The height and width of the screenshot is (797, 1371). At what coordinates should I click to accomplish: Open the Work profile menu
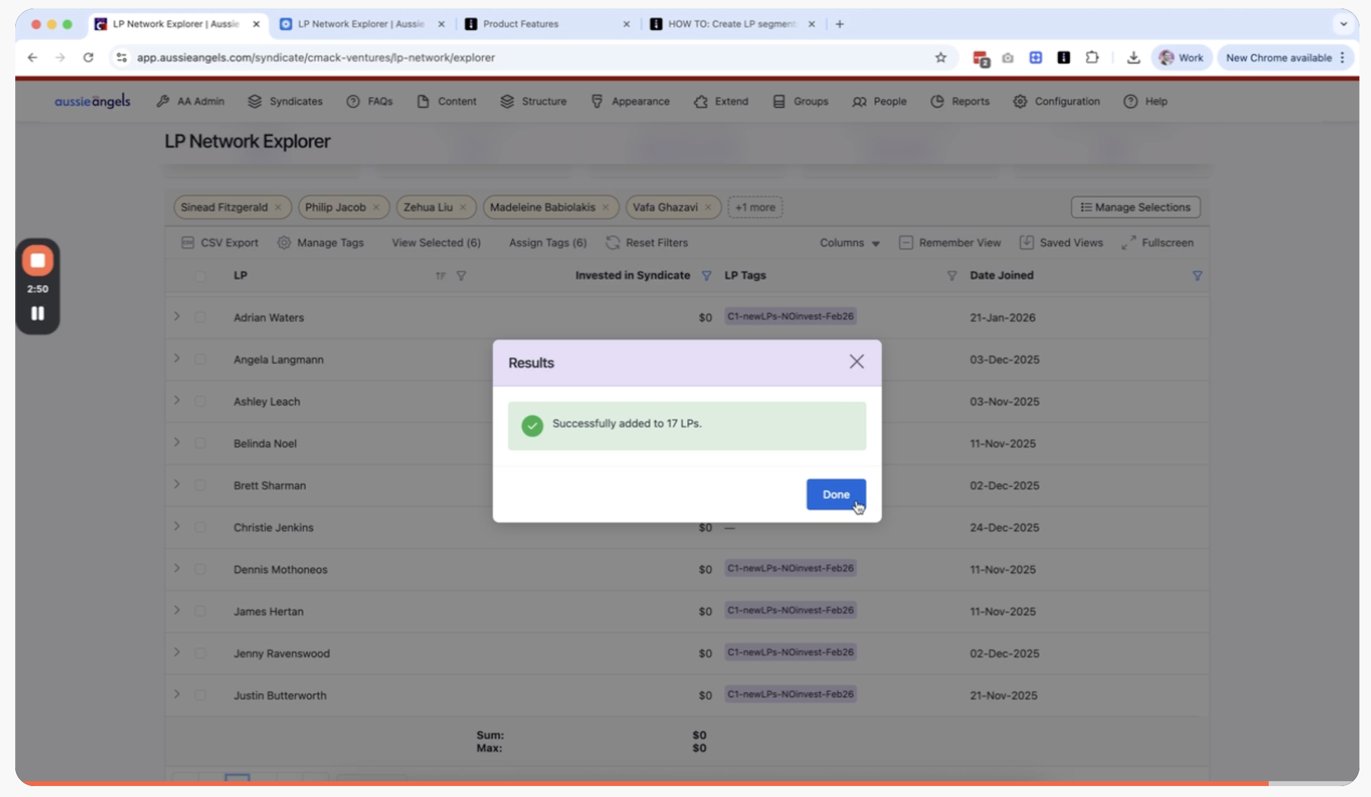point(1181,57)
